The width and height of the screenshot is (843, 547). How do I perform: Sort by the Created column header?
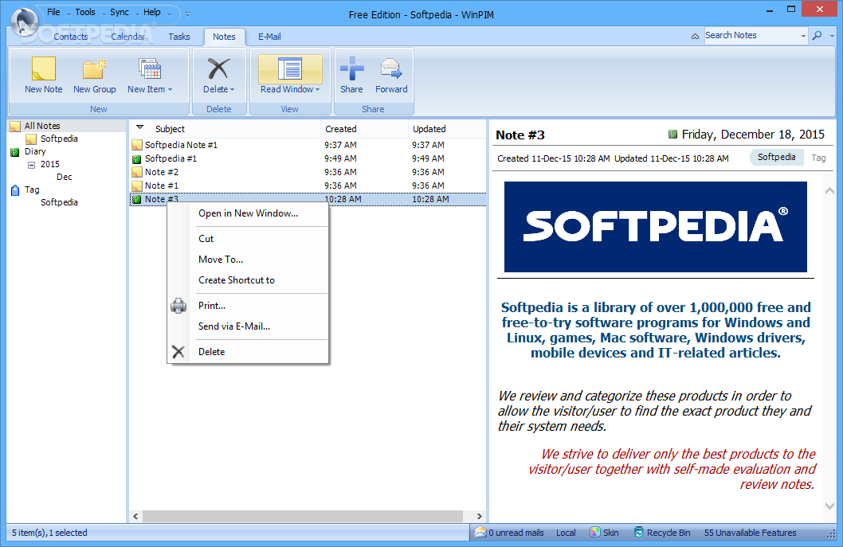coord(364,129)
